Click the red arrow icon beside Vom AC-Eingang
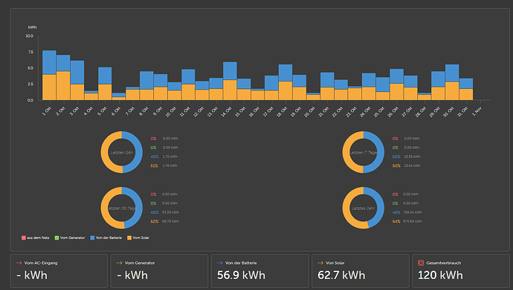The image size is (513, 290). pyautogui.click(x=19, y=263)
